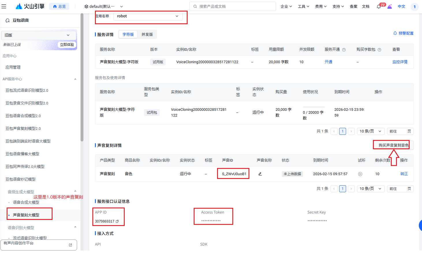Expand the default project selector
This screenshot has height=256, width=422.
104,6
